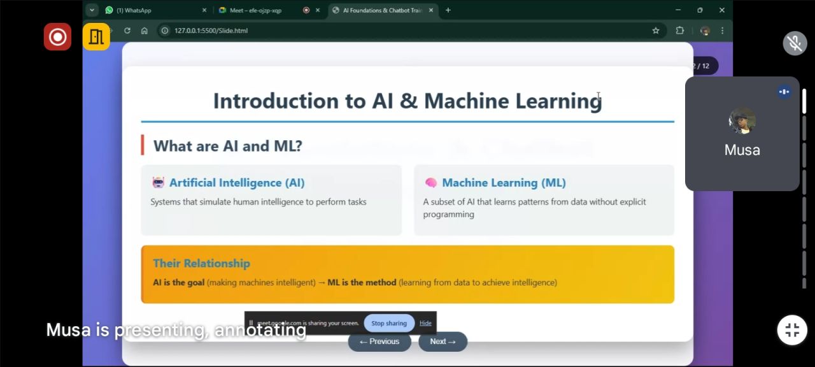Screen dimensions: 815x367
Task: Advance to the Next slide
Action: tap(443, 342)
